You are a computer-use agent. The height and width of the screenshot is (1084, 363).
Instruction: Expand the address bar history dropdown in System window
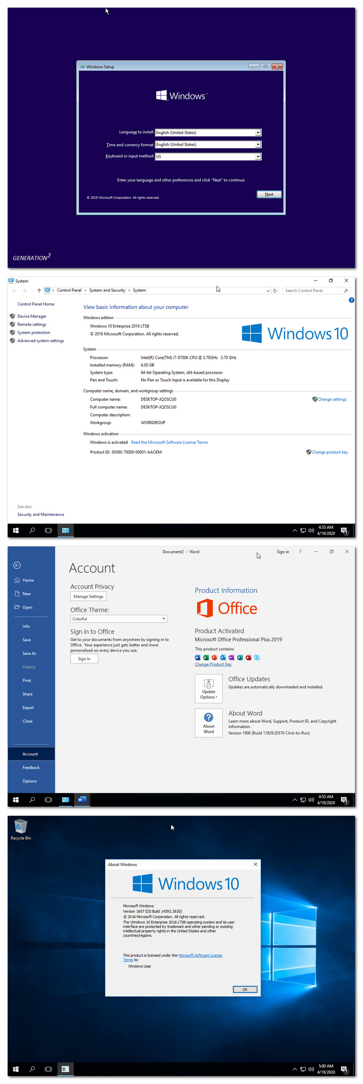268,290
